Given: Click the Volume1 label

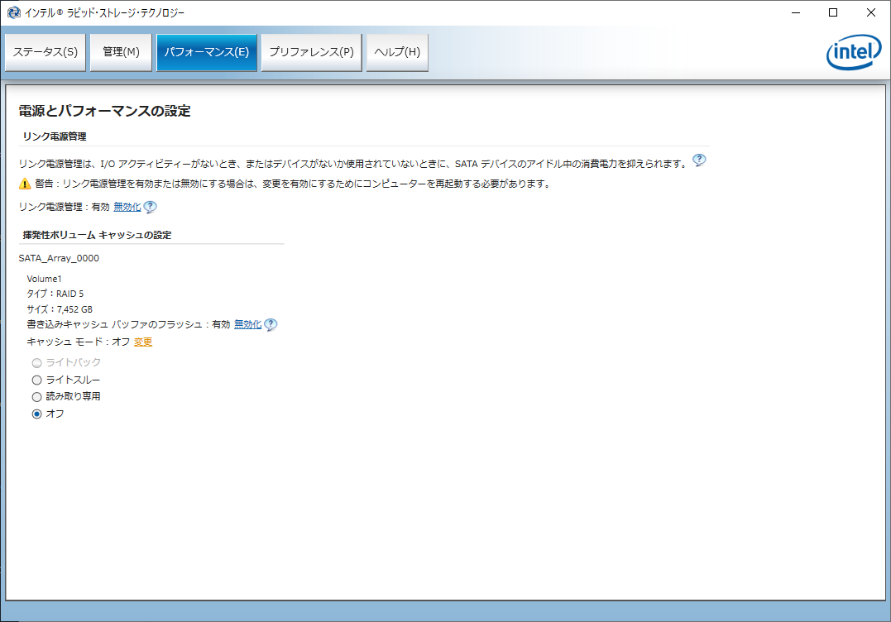Looking at the screenshot, I should pos(44,279).
